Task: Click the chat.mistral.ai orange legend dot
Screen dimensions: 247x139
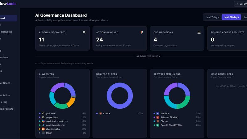Action: [40, 129]
